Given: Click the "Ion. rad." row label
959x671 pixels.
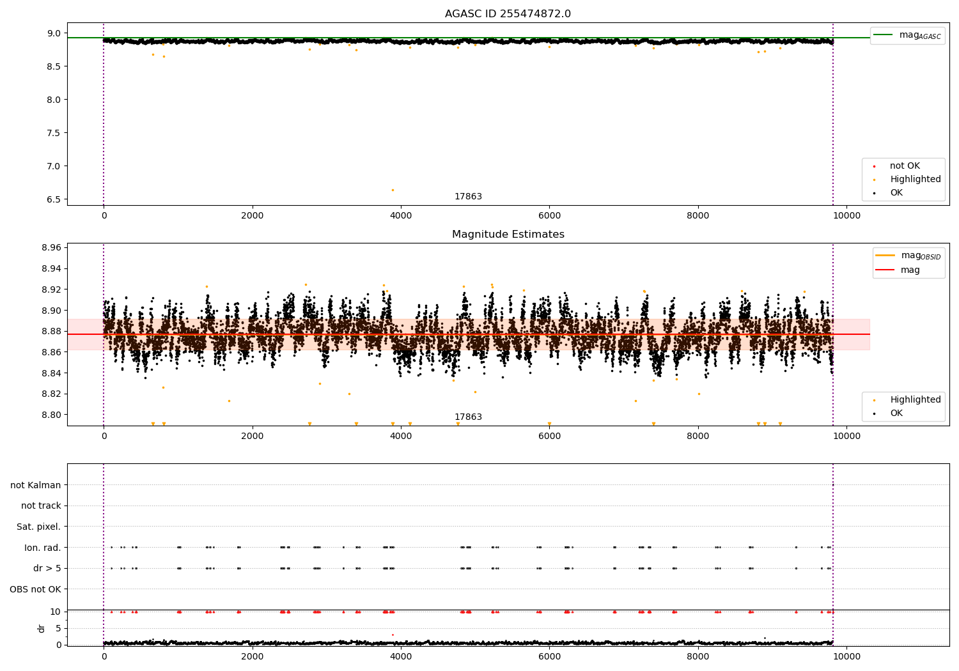Looking at the screenshot, I should pyautogui.click(x=43, y=548).
